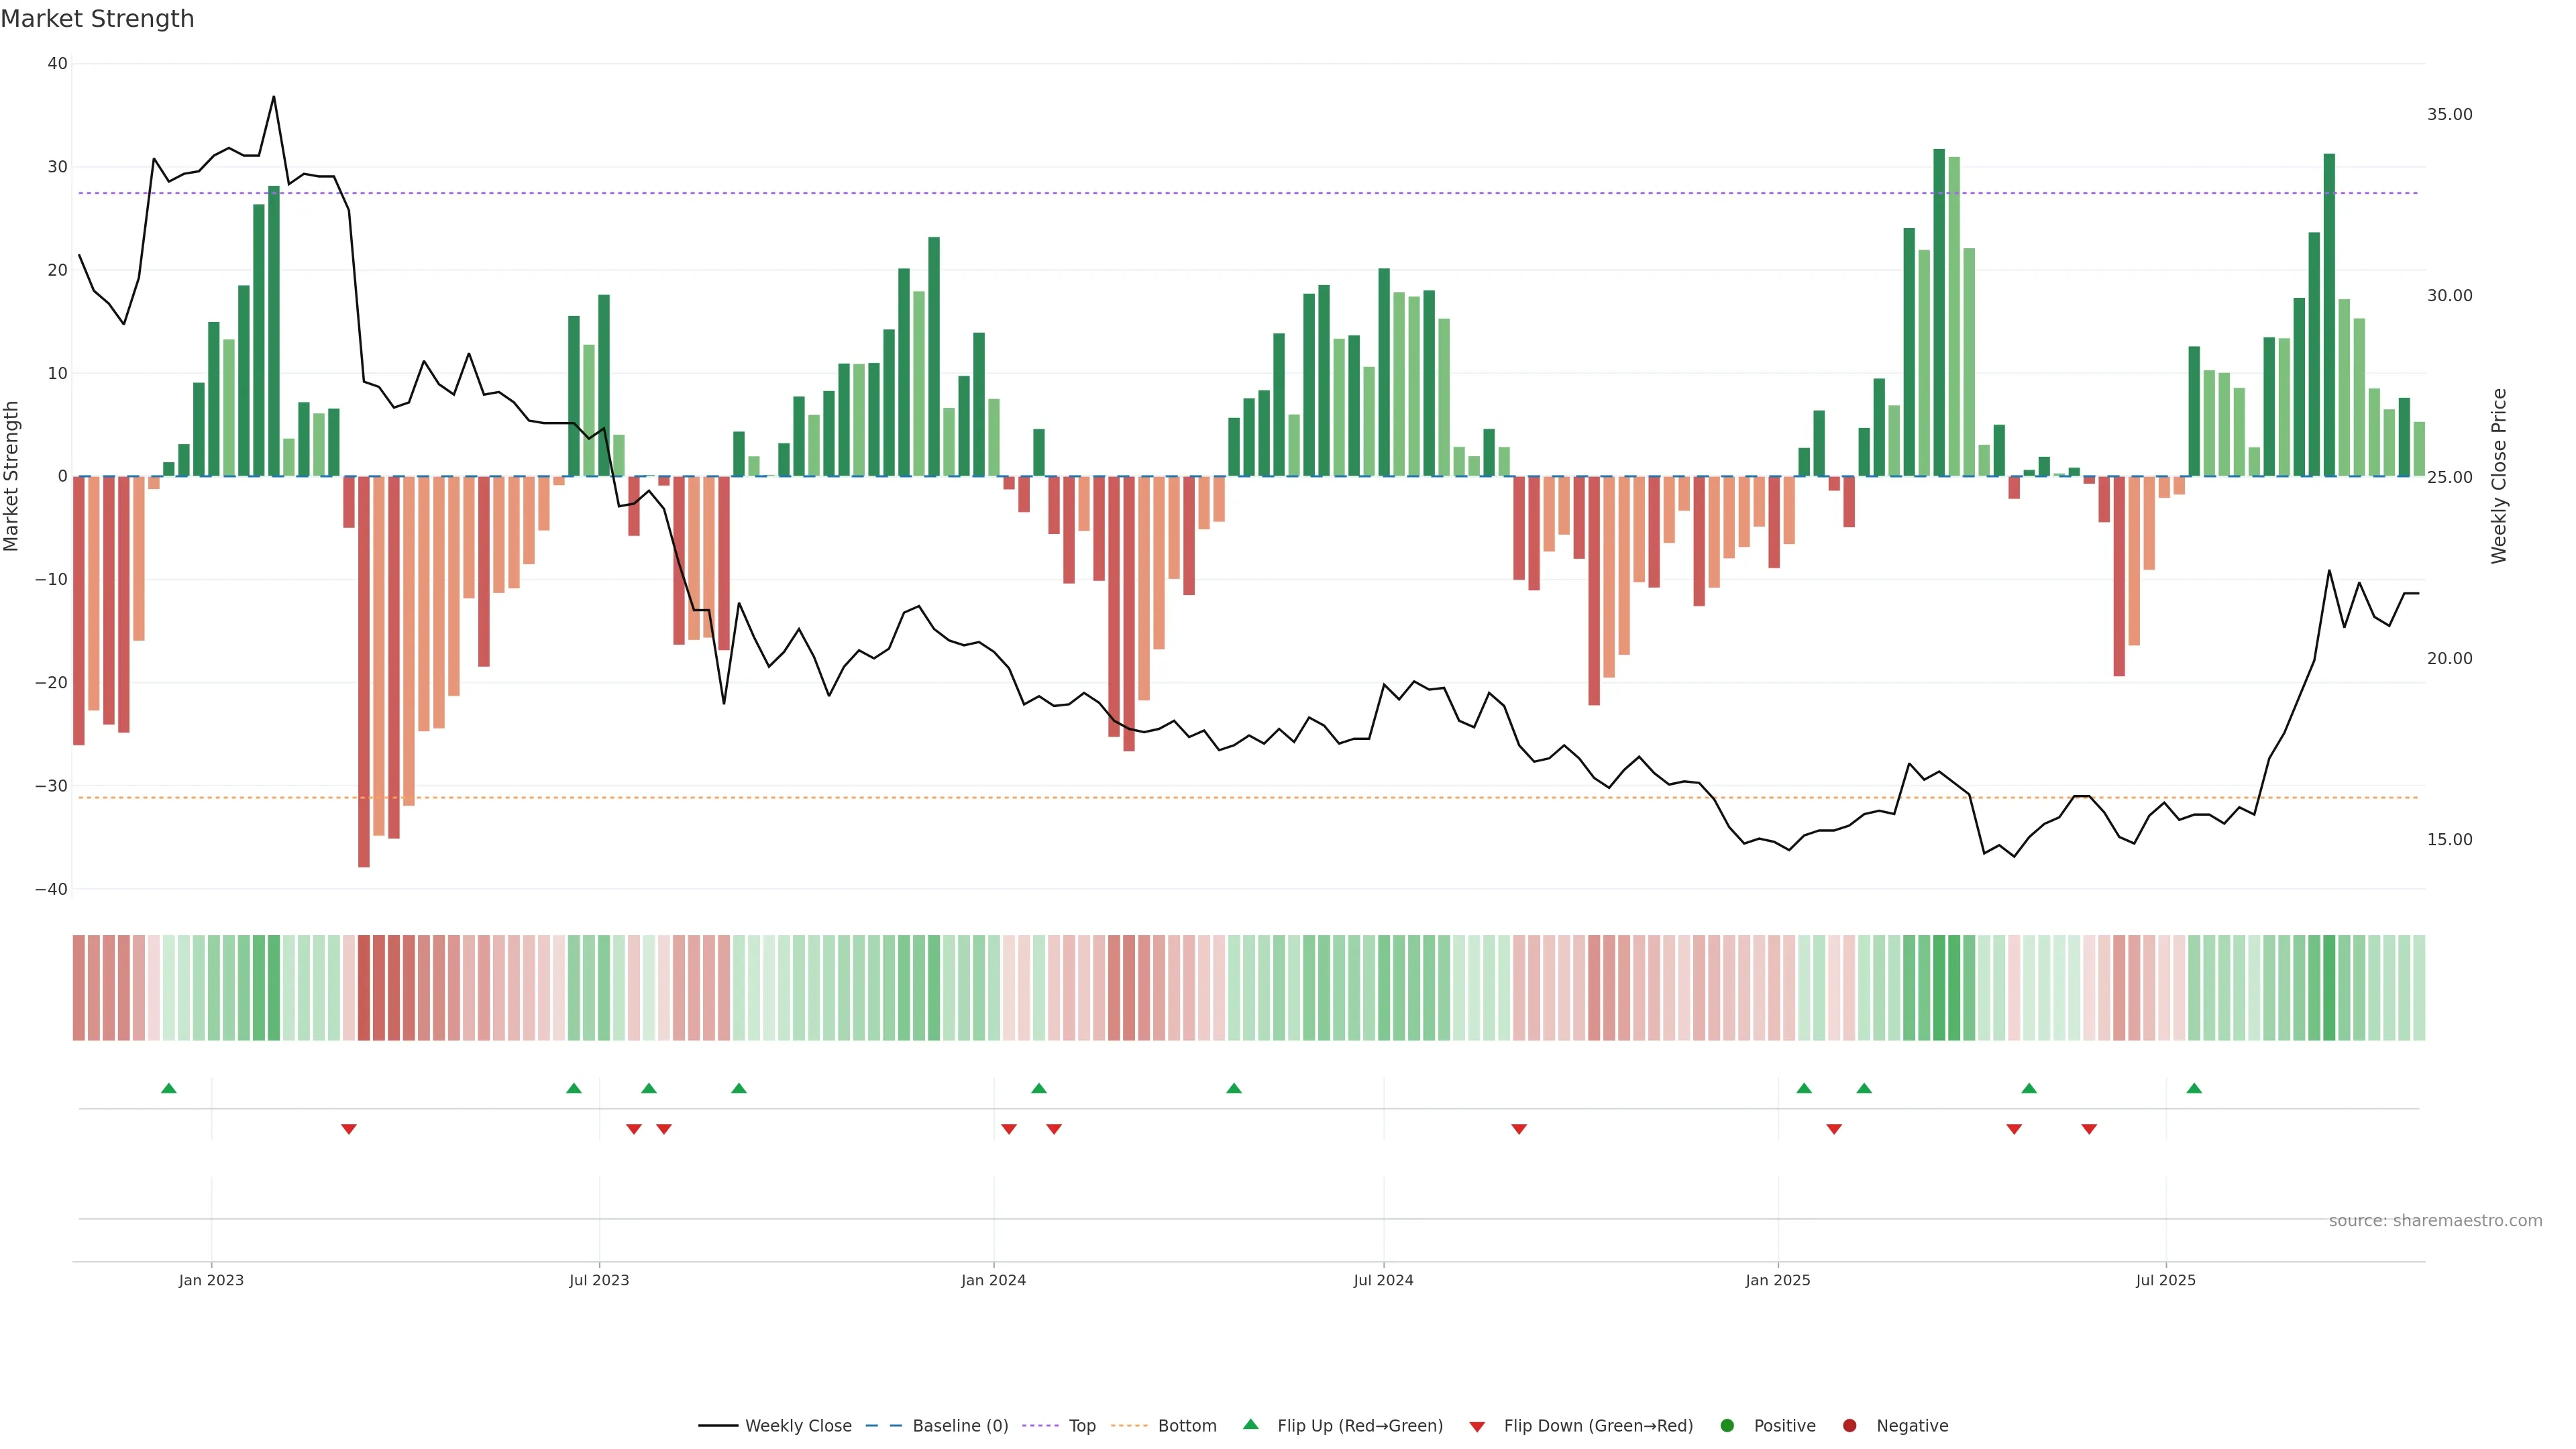Screen dimensions: 2576x1449
Task: Click the Jan 2024 x-axis label
Action: tap(993, 1280)
